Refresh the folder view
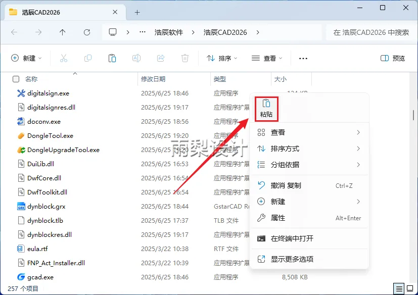 87,32
